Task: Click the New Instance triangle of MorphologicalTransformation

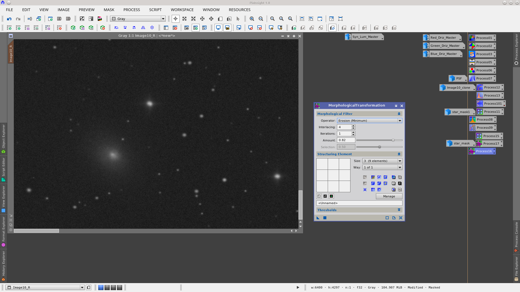Action: 318,218
